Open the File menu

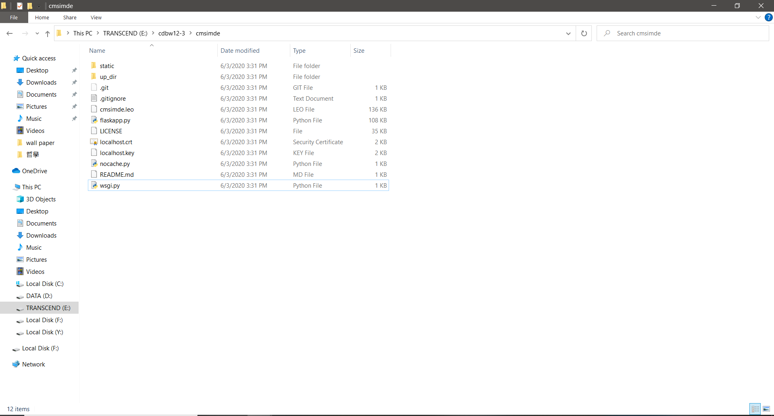tap(14, 17)
